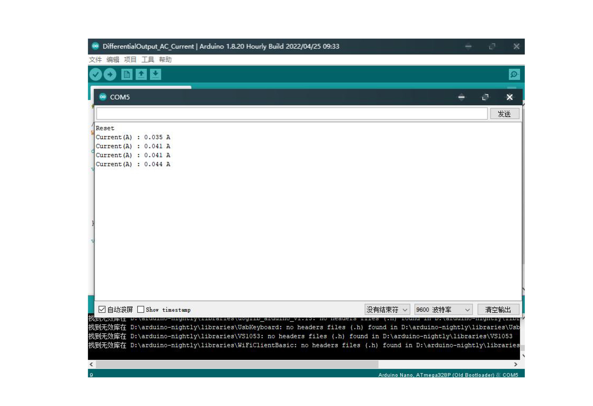Click the Upload arrow icon
Screen dimensions: 593x406
pyautogui.click(x=110, y=74)
